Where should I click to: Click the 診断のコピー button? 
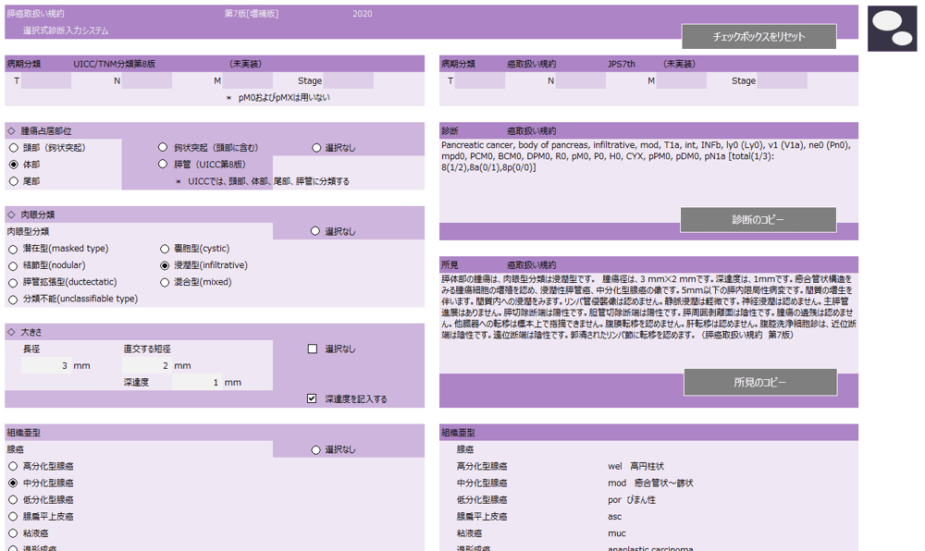760,219
